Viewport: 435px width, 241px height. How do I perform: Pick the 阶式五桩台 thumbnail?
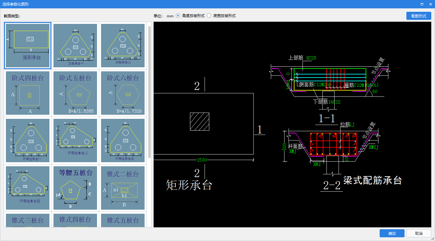click(75, 93)
